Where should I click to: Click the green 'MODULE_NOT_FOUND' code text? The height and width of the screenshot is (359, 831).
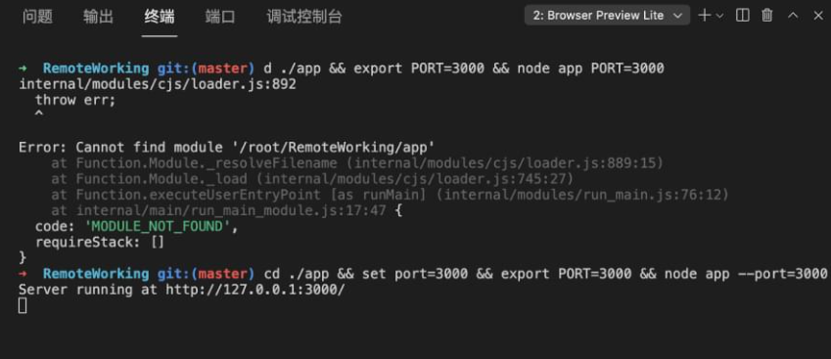158,227
